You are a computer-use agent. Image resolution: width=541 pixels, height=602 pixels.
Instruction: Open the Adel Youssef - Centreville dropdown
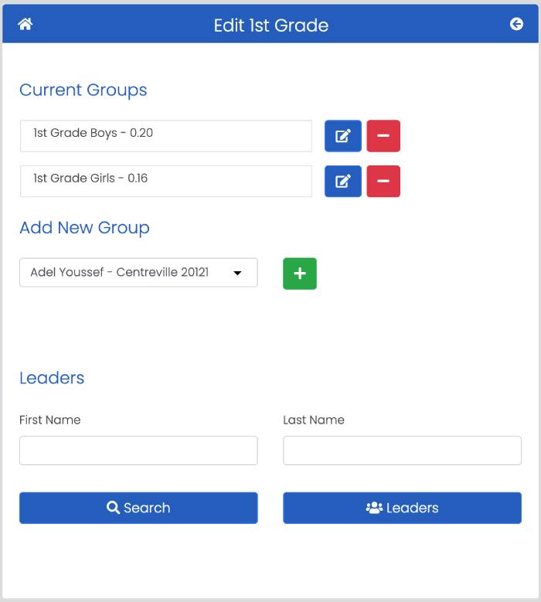point(138,272)
